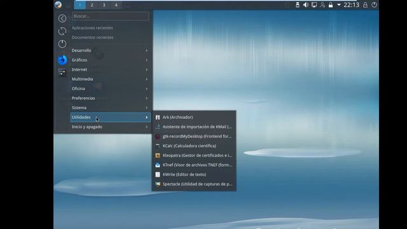
Task: Launch the blue Firefox-style browser favorite
Action: [62, 60]
